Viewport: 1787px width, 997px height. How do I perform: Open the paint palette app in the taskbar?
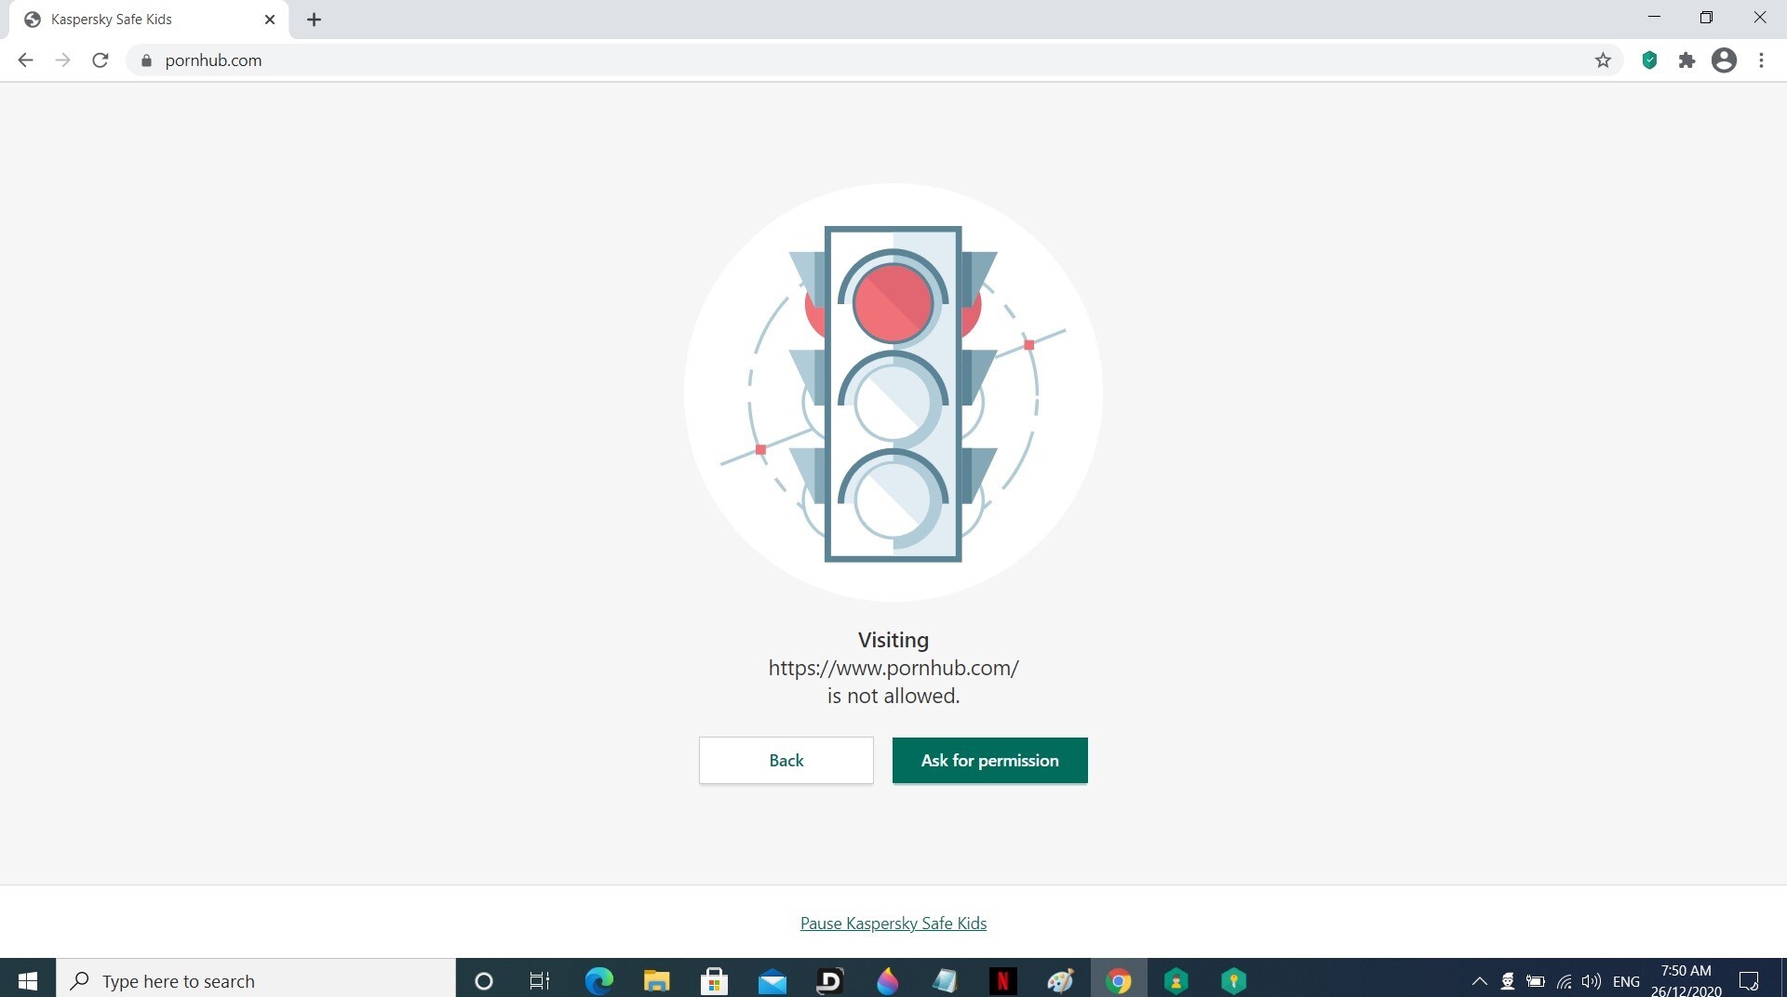[1060, 980]
